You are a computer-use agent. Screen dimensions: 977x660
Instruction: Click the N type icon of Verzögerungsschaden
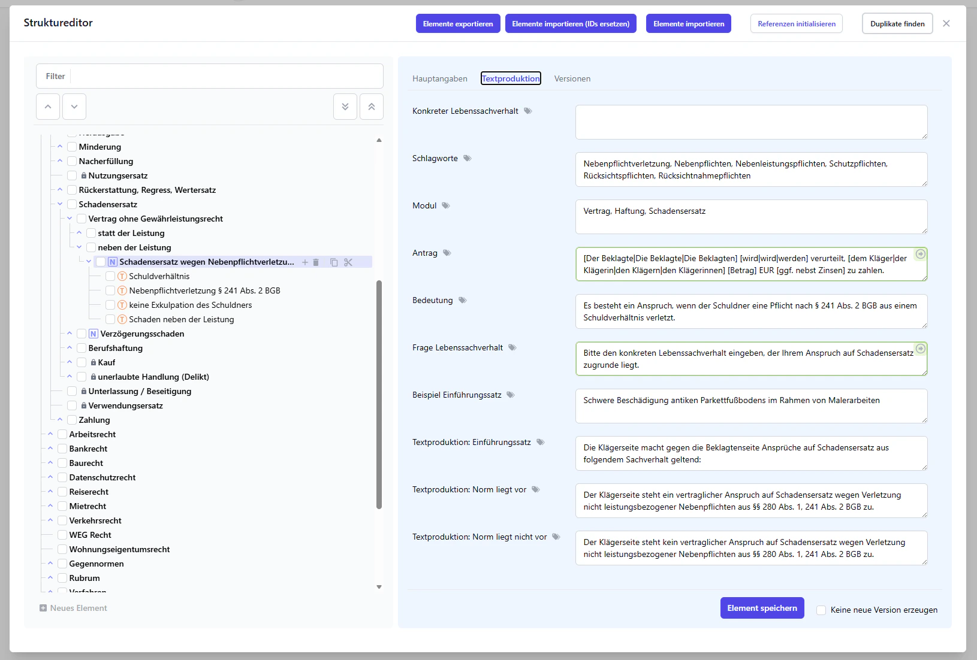(94, 334)
